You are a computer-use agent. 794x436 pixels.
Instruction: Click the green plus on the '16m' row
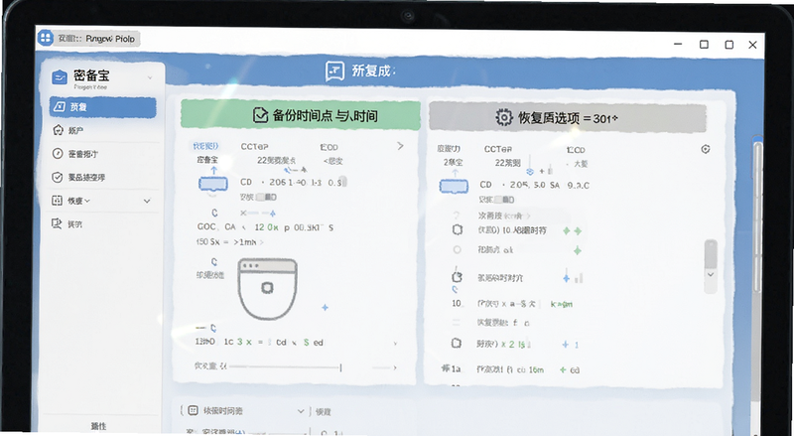click(563, 370)
